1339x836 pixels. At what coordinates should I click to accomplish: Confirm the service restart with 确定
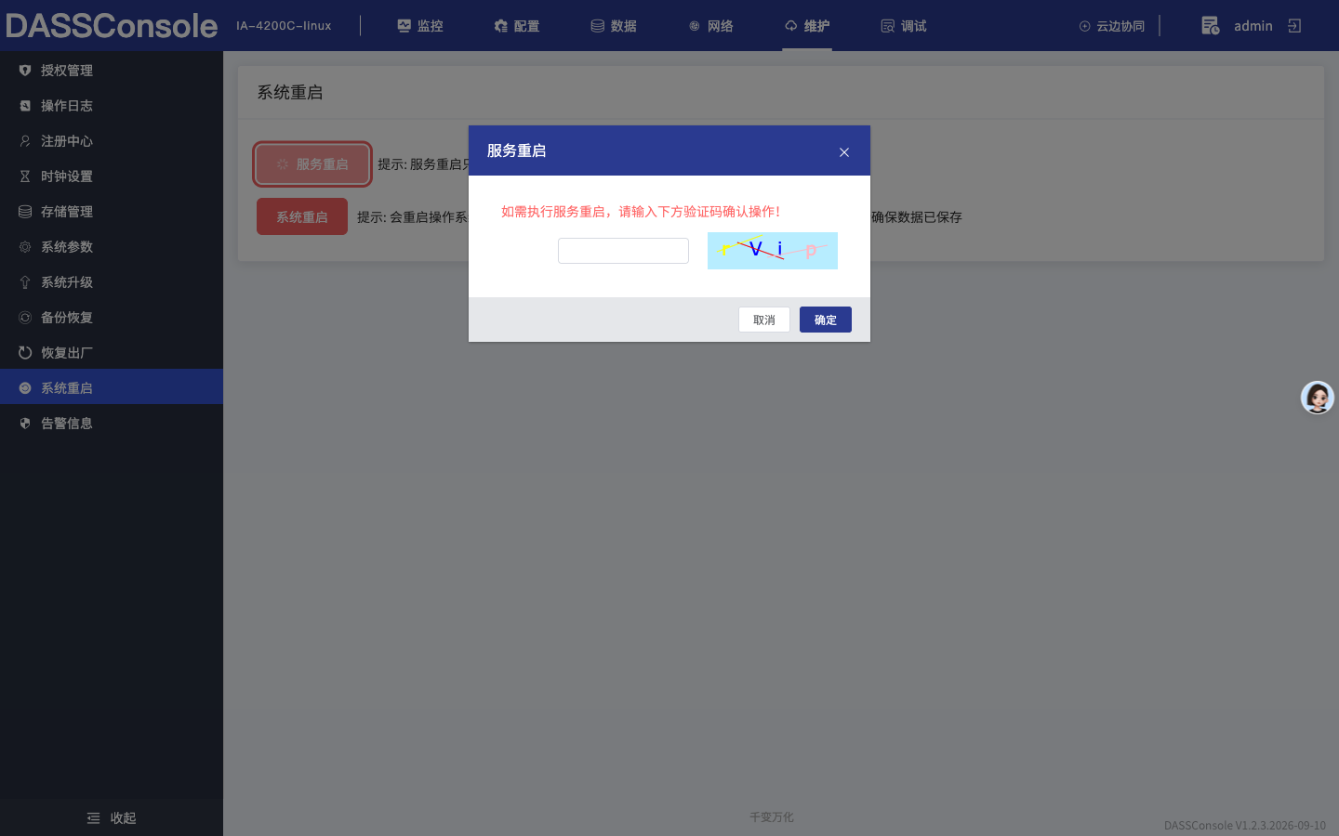click(x=826, y=320)
